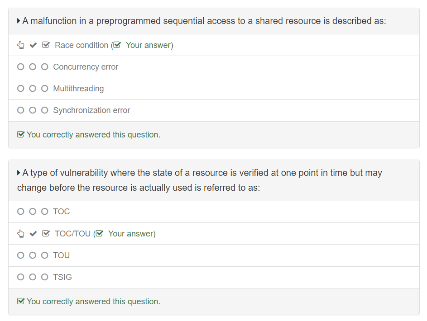The height and width of the screenshot is (321, 427).
Task: Click the hand pointer icon beside Race condition
Action: (x=20, y=45)
